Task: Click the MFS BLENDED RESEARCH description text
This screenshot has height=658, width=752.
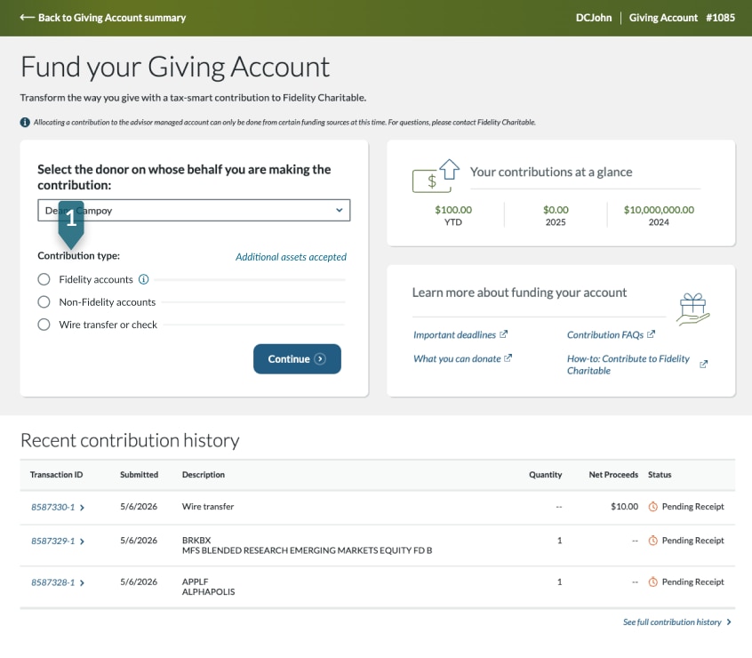Action: pyautogui.click(x=307, y=550)
